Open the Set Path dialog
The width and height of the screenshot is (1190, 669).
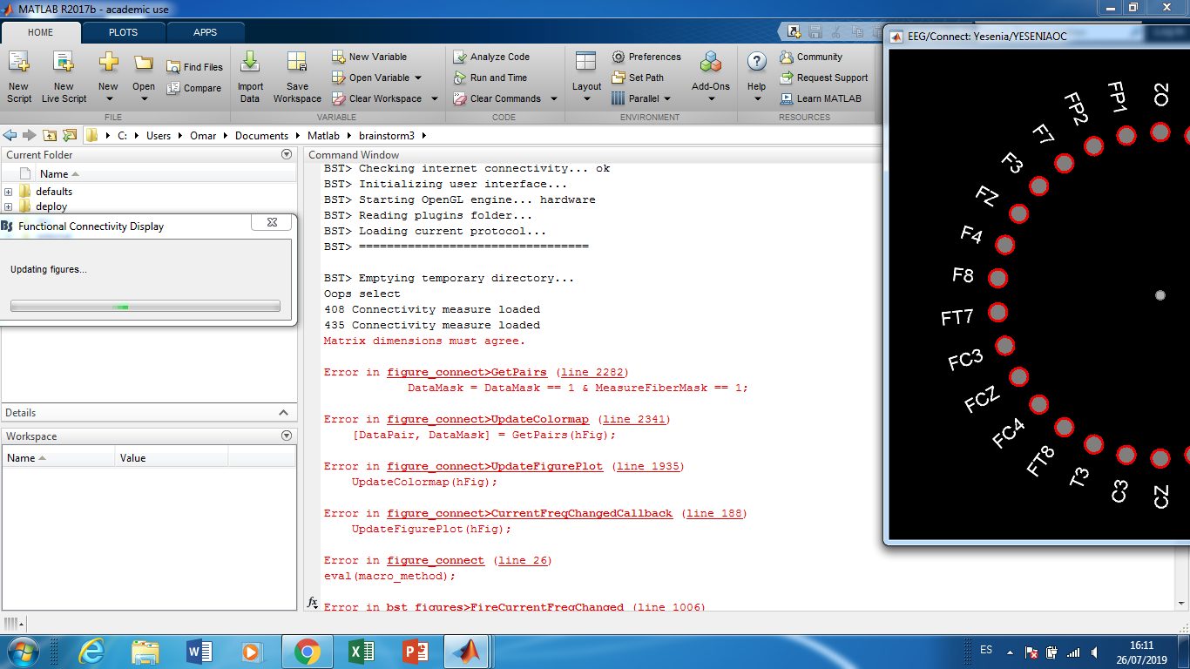(x=638, y=78)
